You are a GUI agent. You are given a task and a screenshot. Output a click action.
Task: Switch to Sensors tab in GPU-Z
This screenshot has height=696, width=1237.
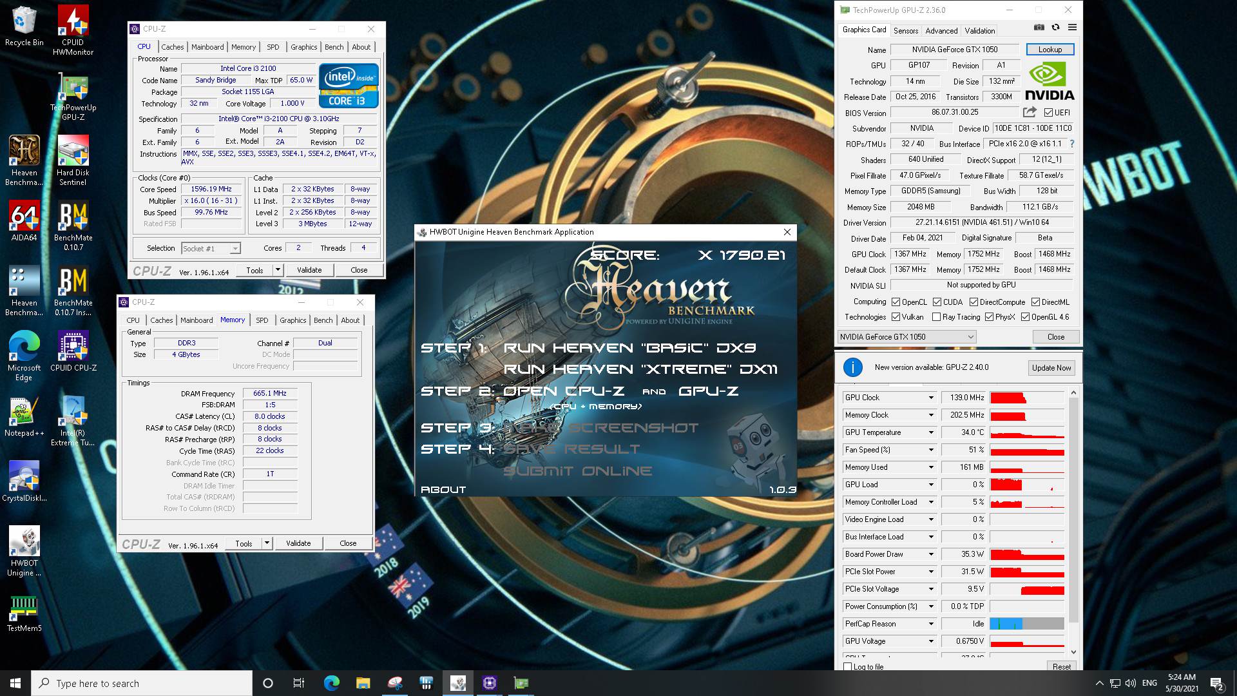point(906,31)
